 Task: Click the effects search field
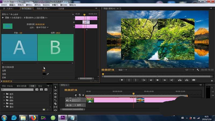click(17, 90)
